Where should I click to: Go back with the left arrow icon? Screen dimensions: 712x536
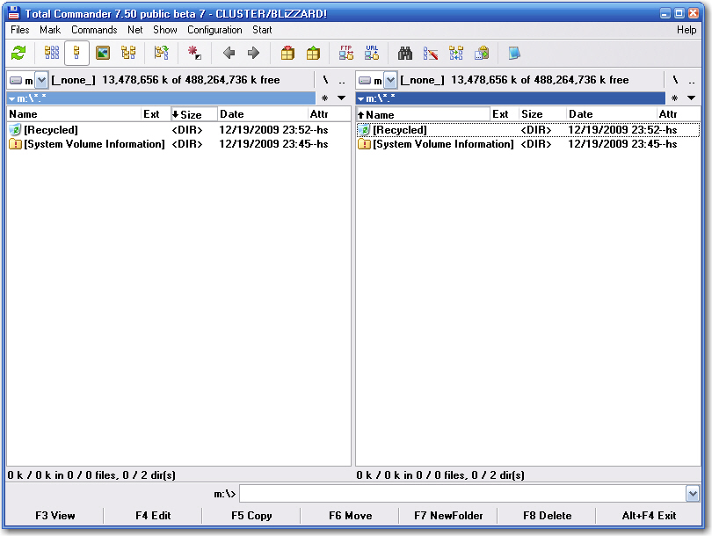pos(229,54)
